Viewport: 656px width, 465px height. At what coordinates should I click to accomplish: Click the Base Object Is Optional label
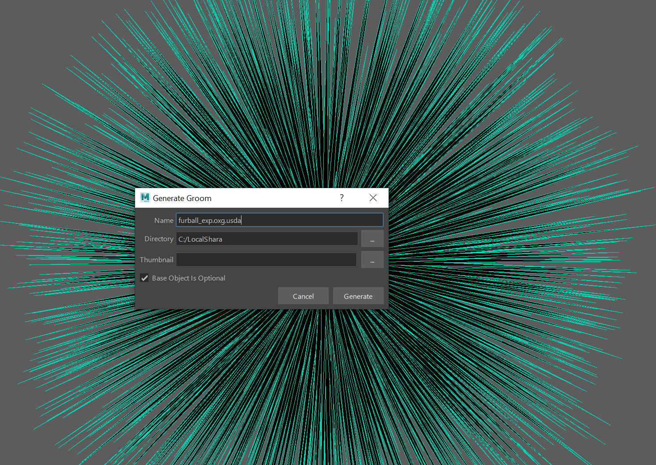[x=188, y=278]
